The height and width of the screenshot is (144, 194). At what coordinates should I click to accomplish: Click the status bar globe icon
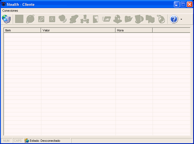coord(27,141)
